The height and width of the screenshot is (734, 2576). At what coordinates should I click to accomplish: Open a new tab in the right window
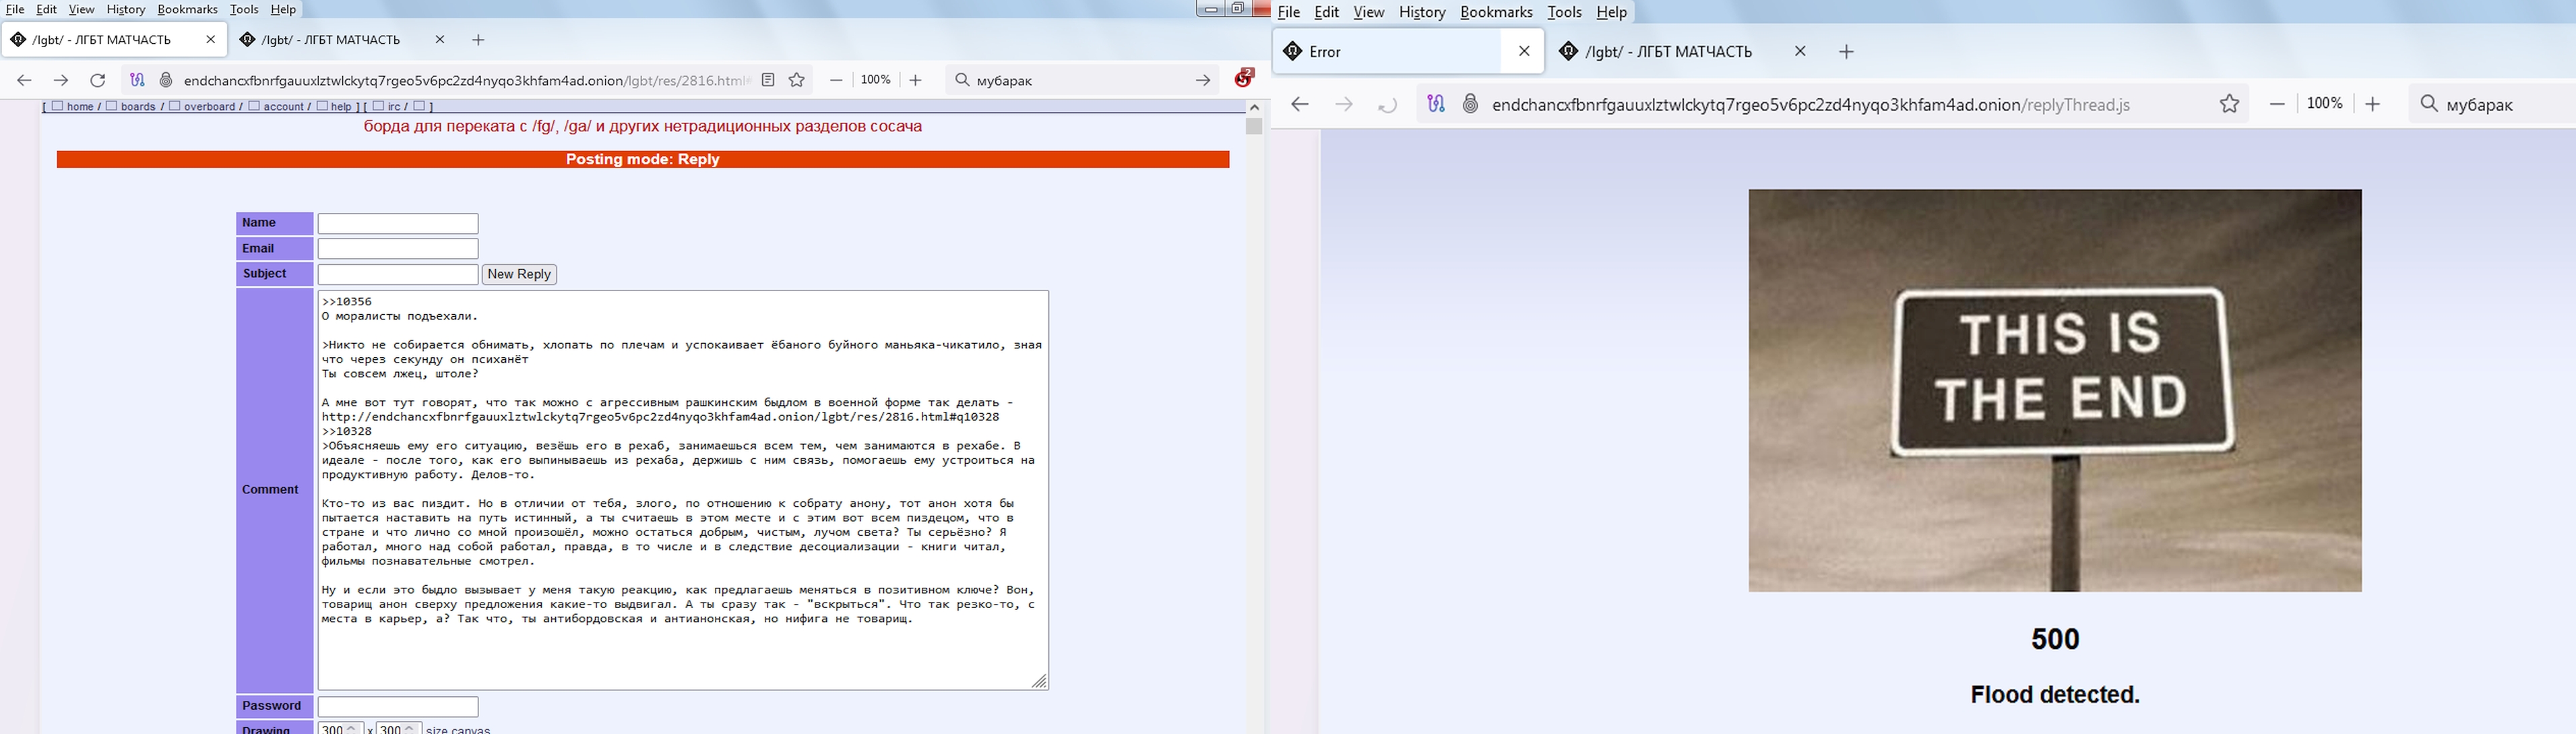[1846, 51]
